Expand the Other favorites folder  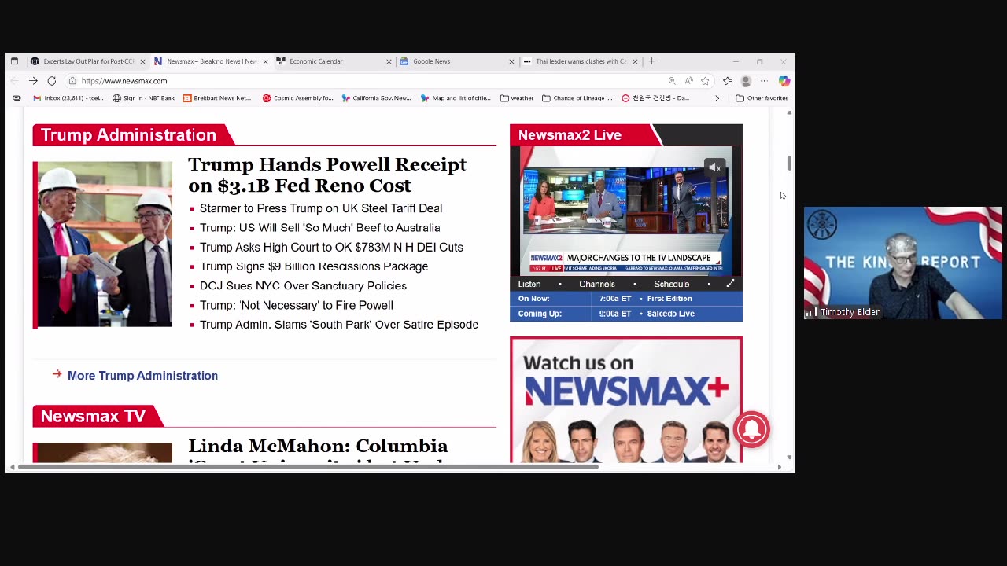click(x=762, y=98)
